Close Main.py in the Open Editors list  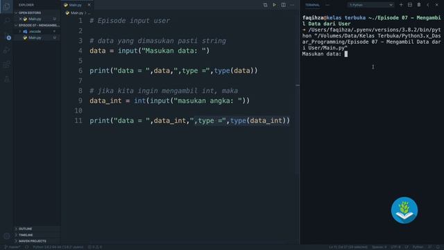tap(20, 19)
